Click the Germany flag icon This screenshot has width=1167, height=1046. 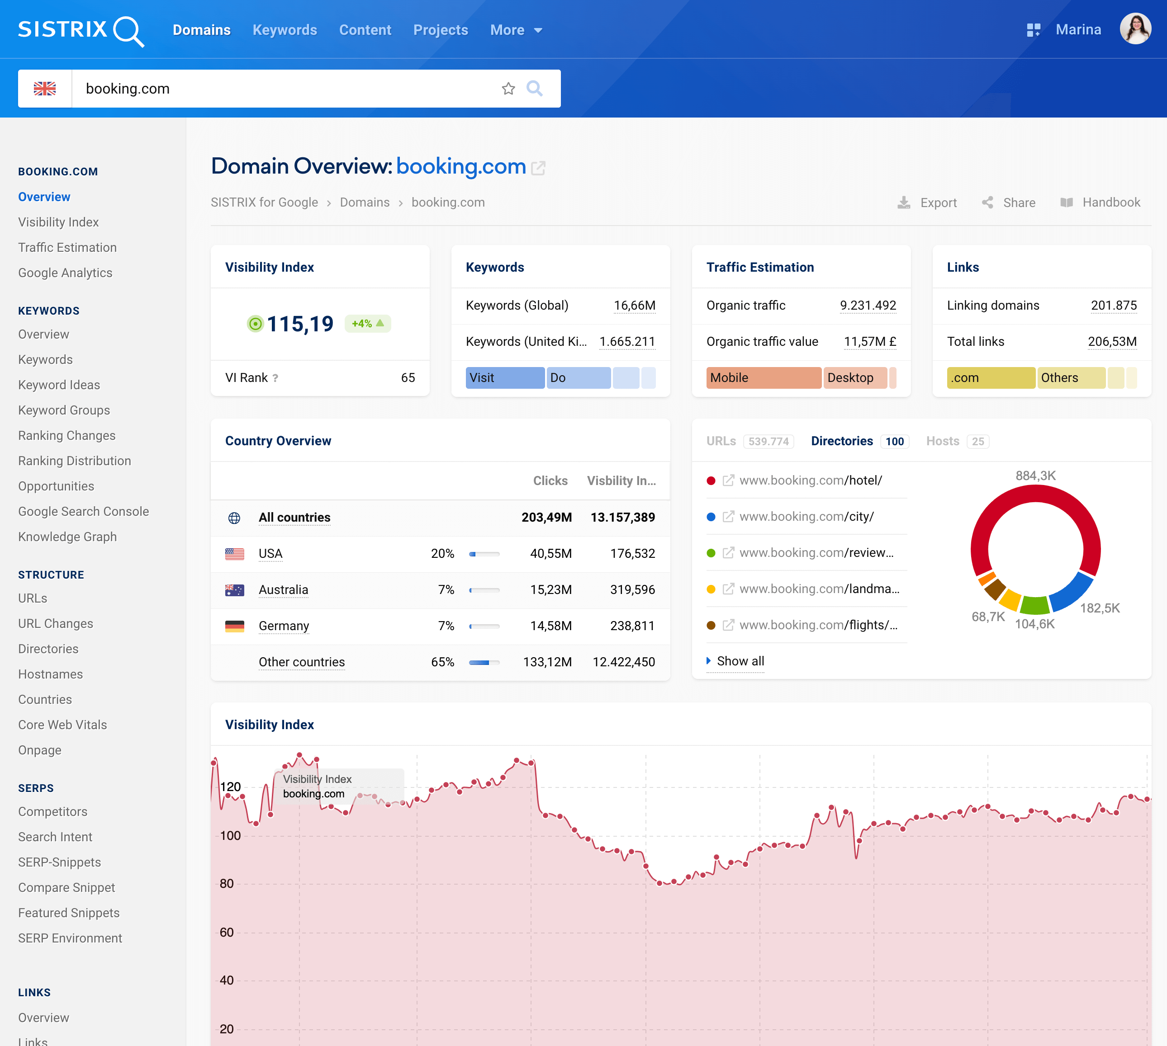pos(234,627)
